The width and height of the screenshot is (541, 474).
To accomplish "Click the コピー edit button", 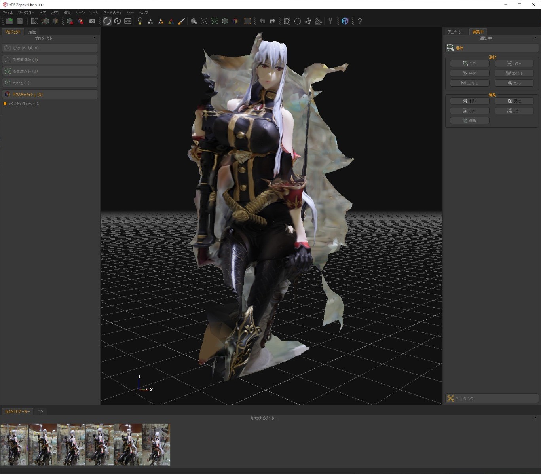I will (514, 111).
